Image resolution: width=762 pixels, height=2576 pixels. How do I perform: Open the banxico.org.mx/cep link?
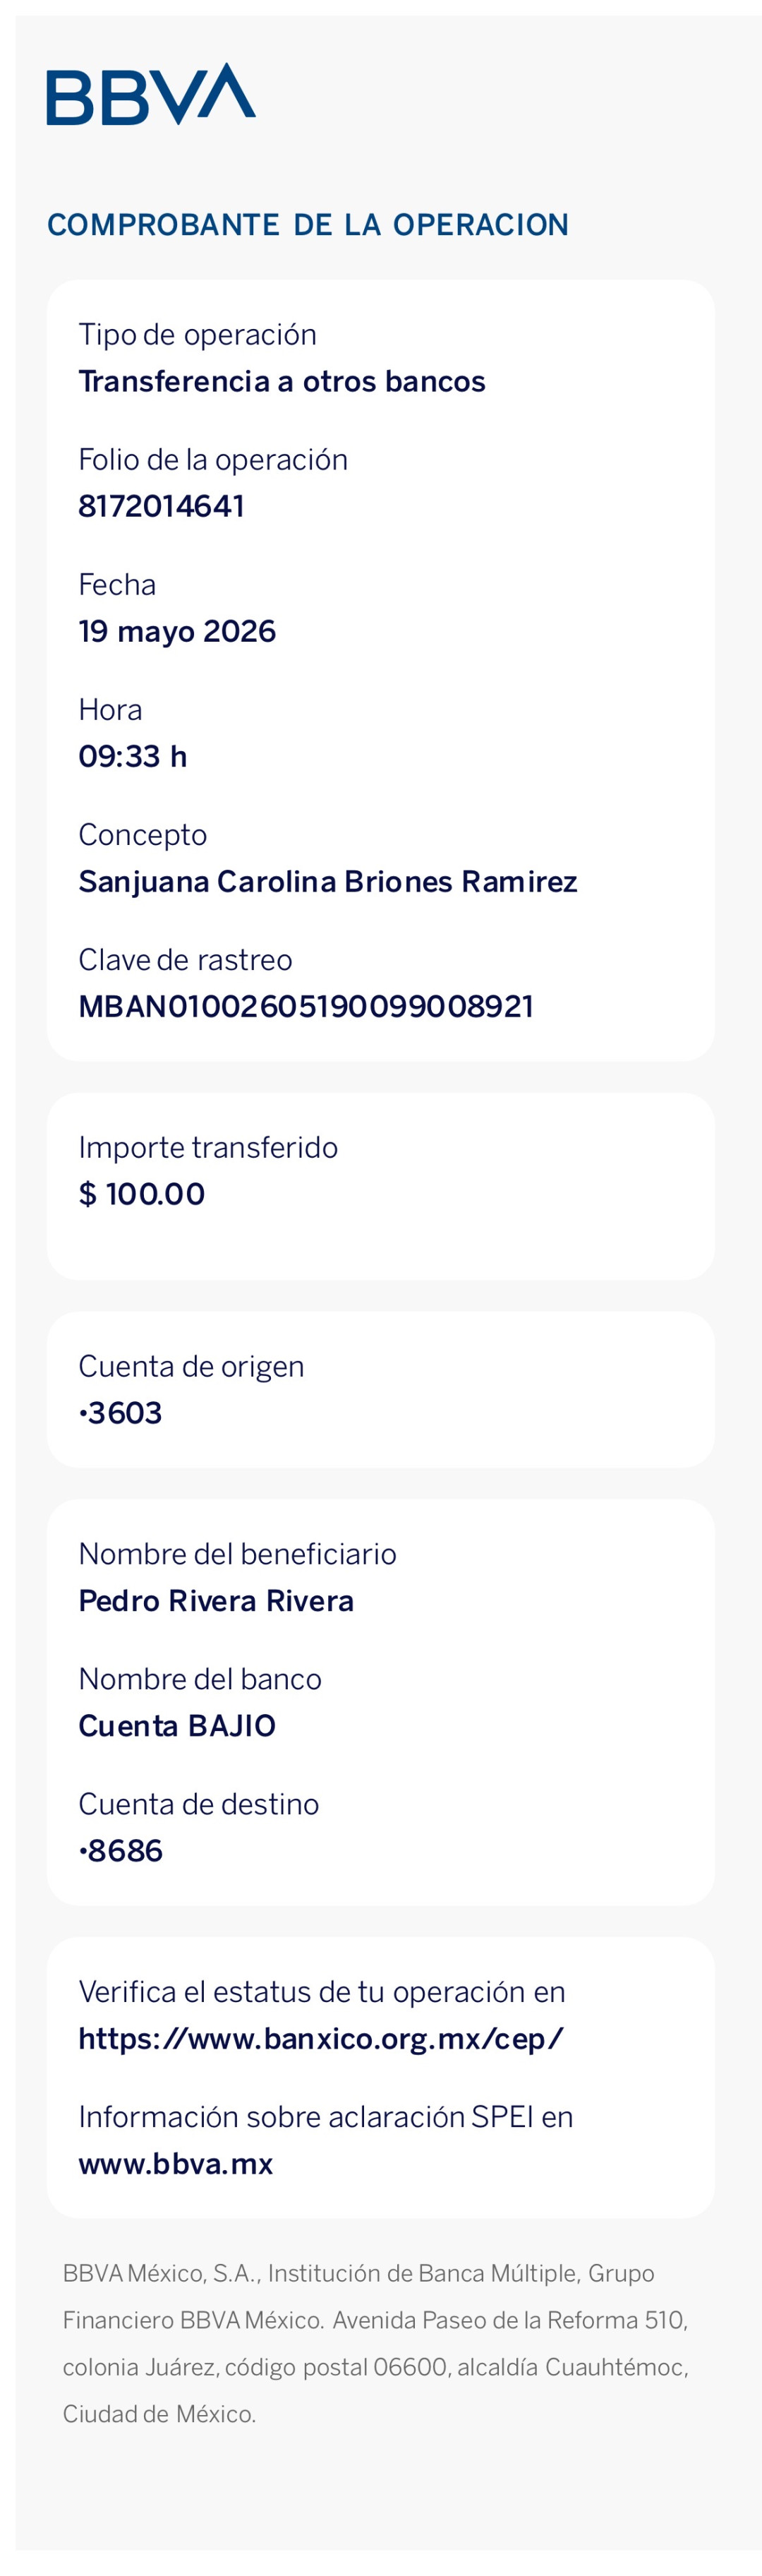coord(321,2039)
